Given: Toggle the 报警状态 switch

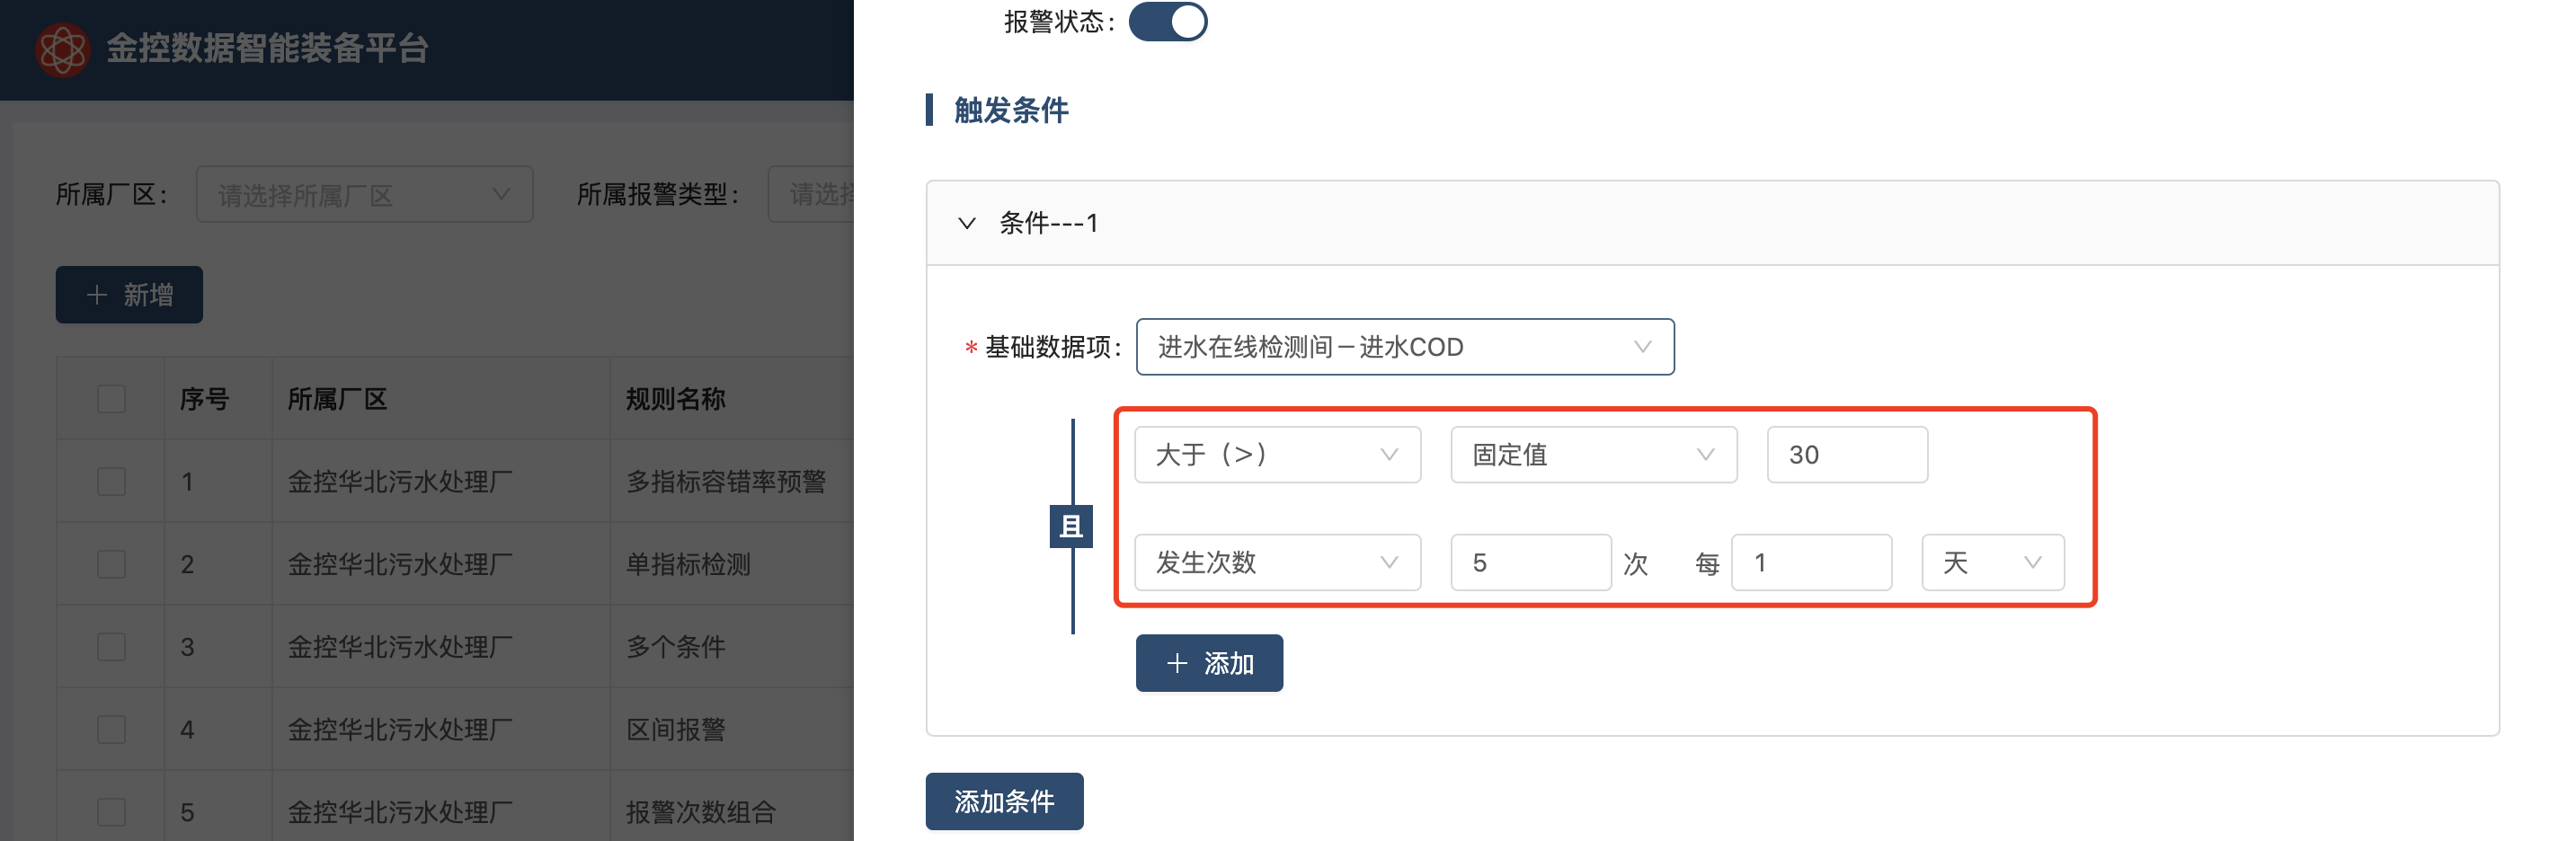Looking at the screenshot, I should [x=1167, y=22].
